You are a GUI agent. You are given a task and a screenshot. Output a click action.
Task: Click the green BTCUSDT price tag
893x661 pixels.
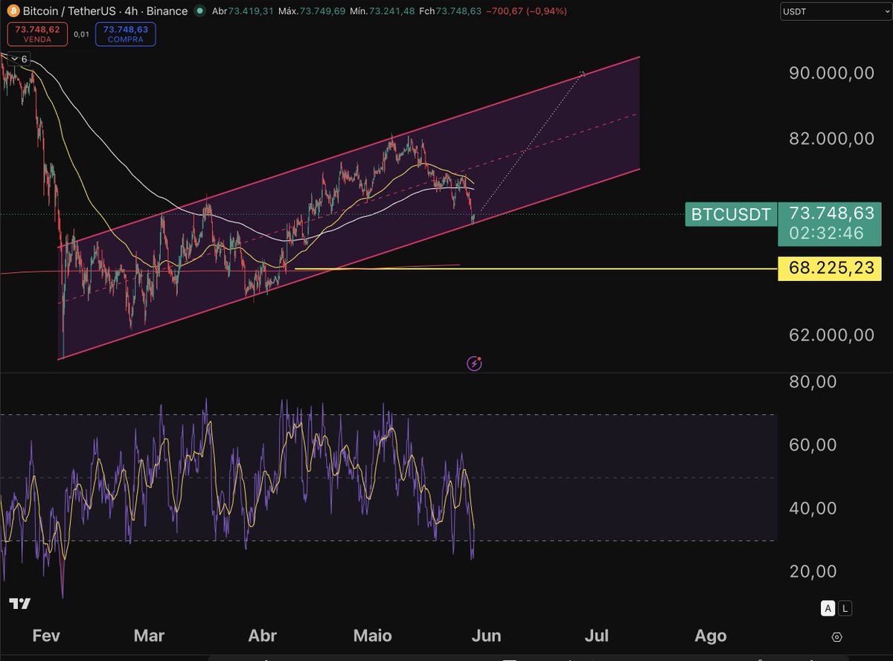[731, 215]
